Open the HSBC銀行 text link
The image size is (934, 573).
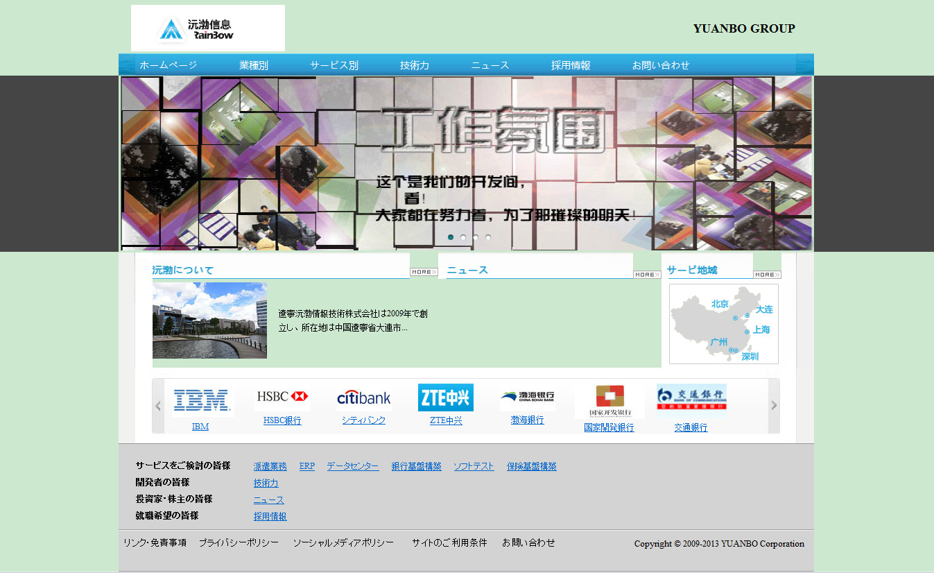point(282,420)
